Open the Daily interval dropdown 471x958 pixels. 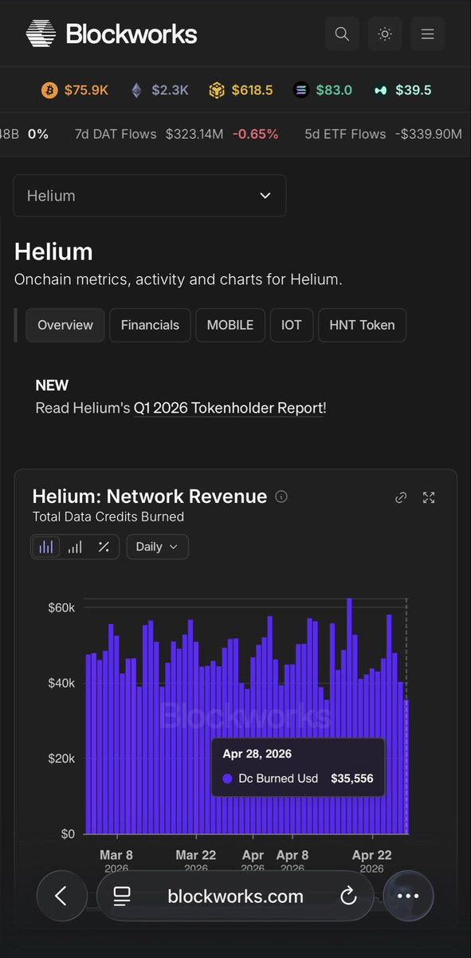[157, 547]
